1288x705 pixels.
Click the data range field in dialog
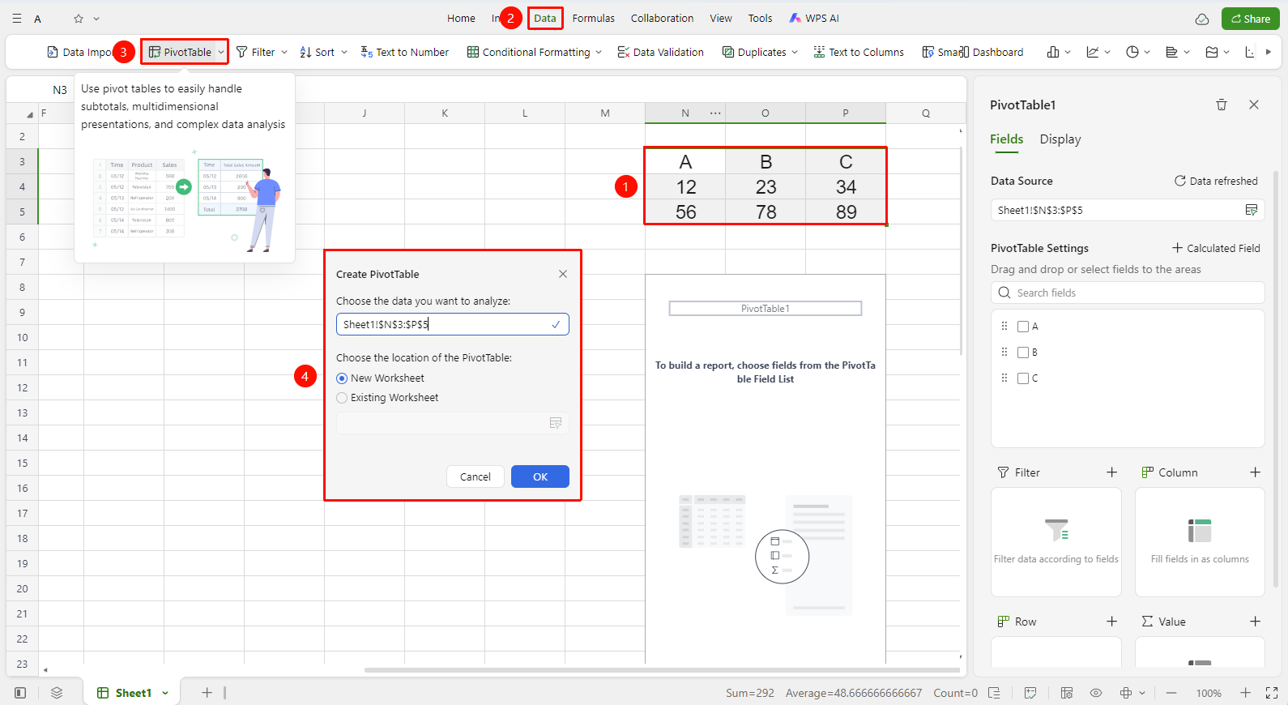click(x=453, y=324)
